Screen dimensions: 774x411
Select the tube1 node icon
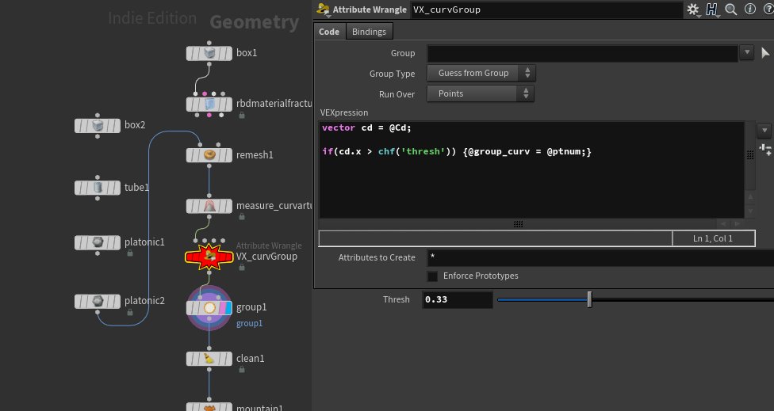[x=98, y=187]
